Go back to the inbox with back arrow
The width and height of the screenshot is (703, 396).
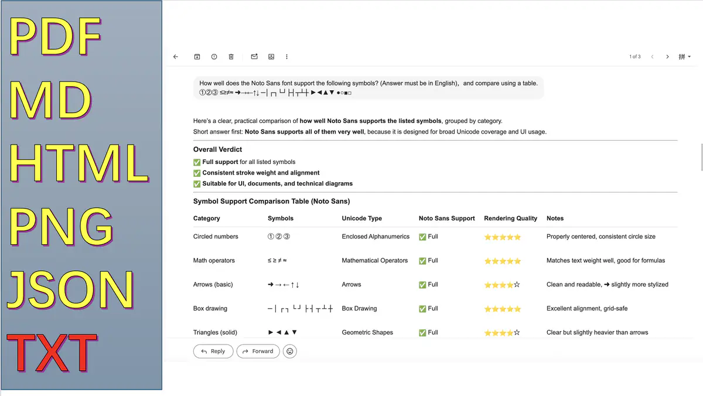point(176,56)
